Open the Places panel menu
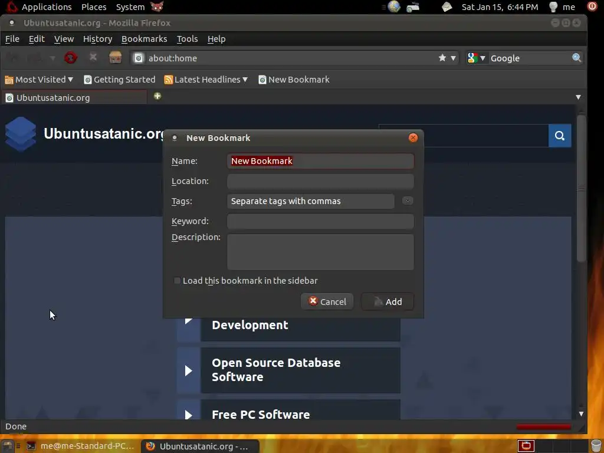The image size is (604, 453). pyautogui.click(x=94, y=7)
